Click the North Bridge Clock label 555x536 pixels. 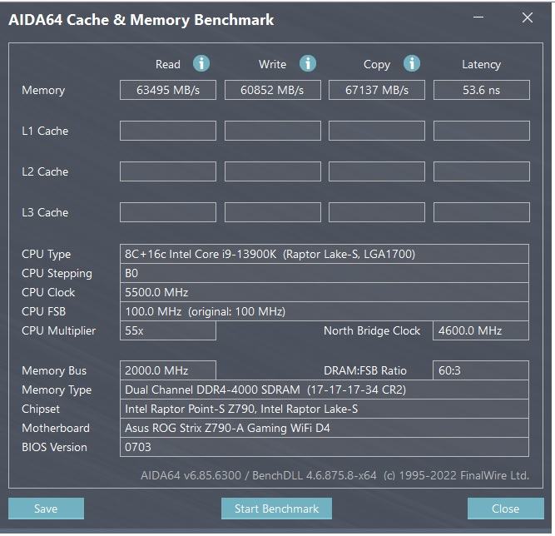click(x=372, y=330)
